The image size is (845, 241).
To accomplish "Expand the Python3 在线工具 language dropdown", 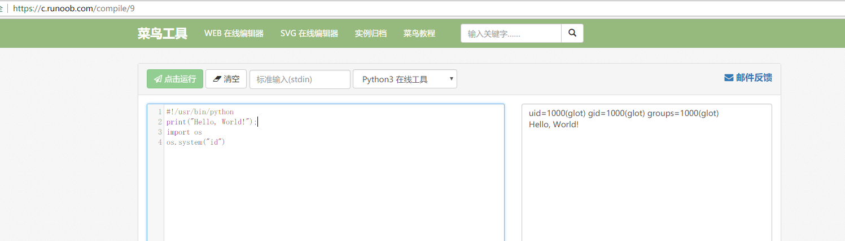I will [x=405, y=79].
